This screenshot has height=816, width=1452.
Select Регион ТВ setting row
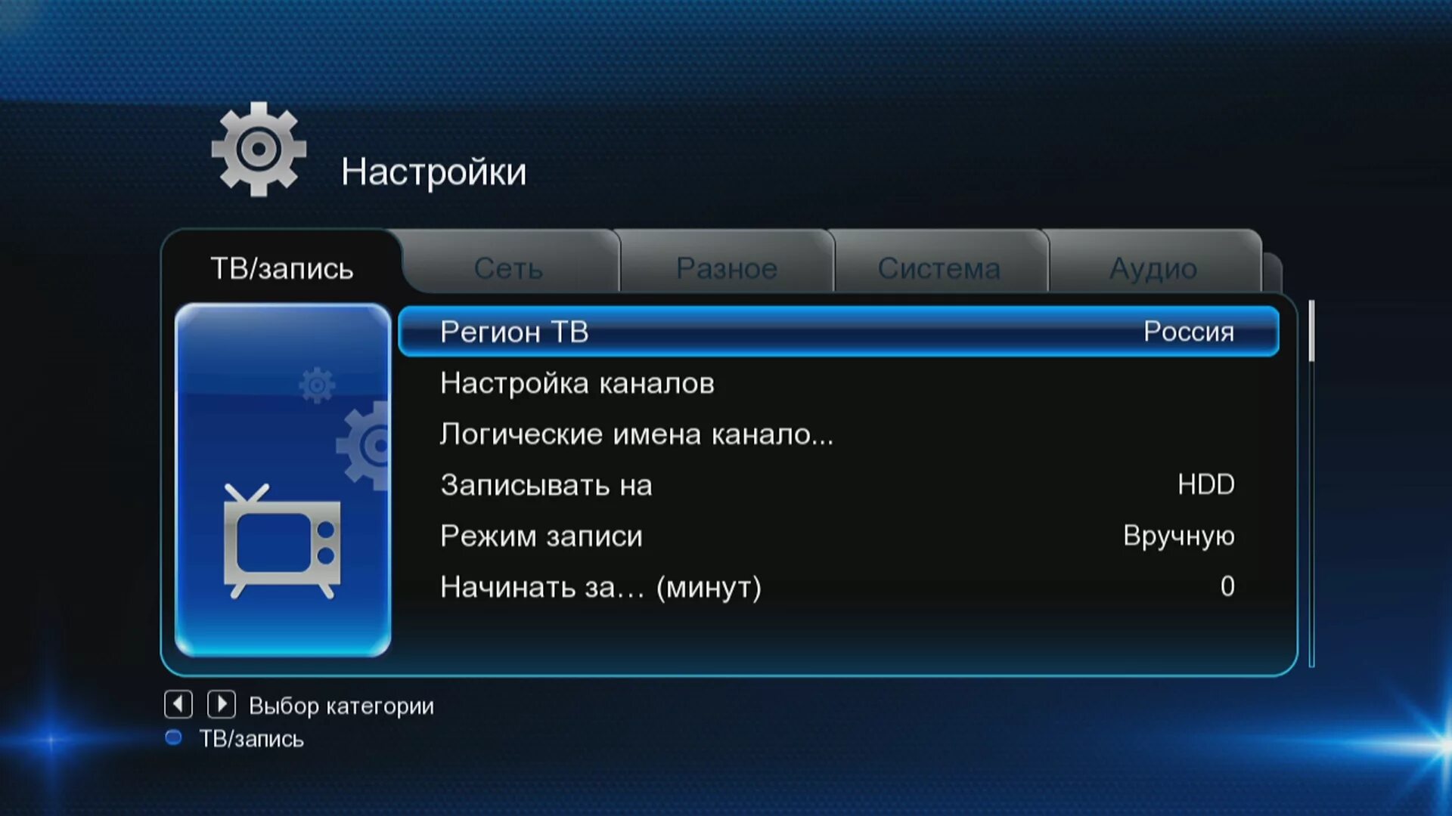(x=836, y=331)
